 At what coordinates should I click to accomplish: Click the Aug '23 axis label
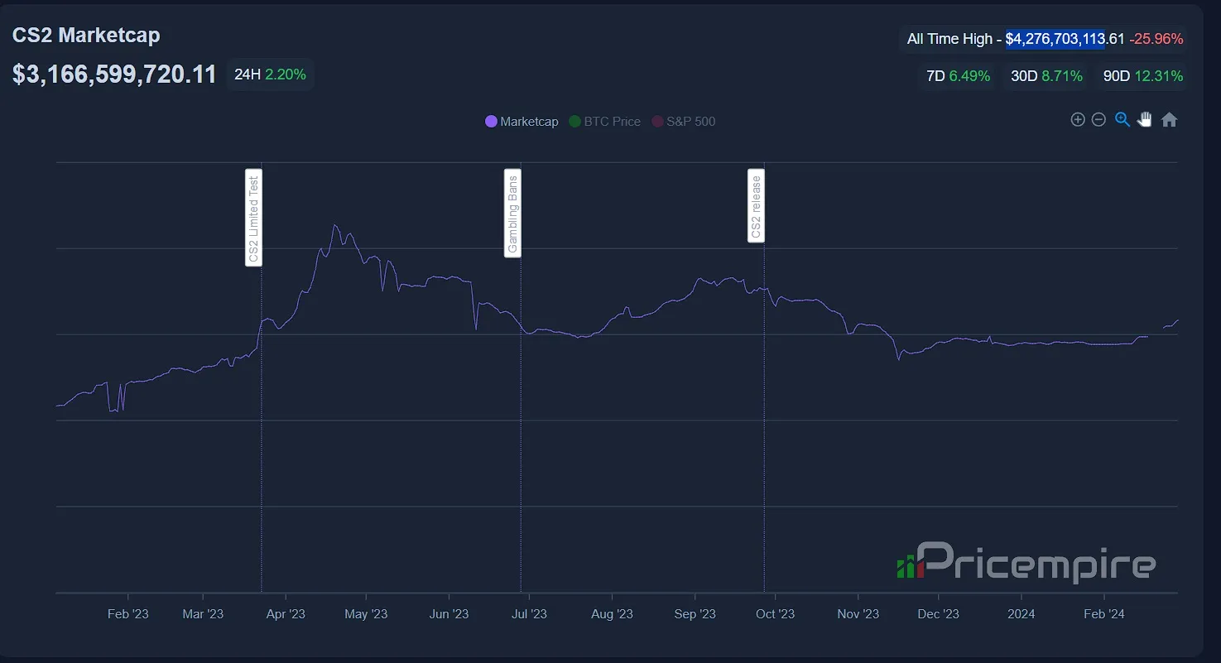(612, 614)
